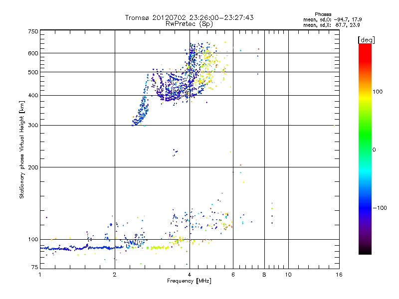Click the y-axis tick '100'
The width and height of the screenshot is (399, 299).
click(33, 240)
